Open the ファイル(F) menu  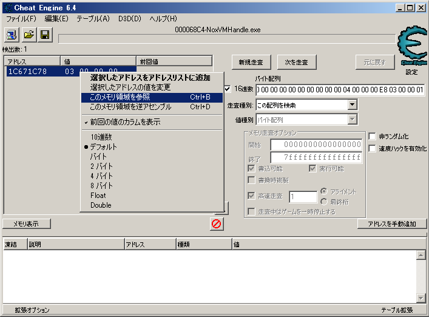pos(21,19)
